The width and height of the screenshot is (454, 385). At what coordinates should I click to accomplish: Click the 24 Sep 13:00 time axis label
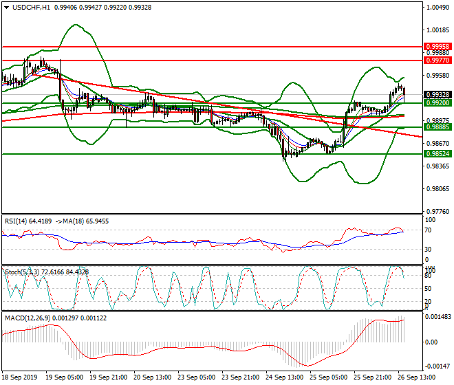pos(285,377)
